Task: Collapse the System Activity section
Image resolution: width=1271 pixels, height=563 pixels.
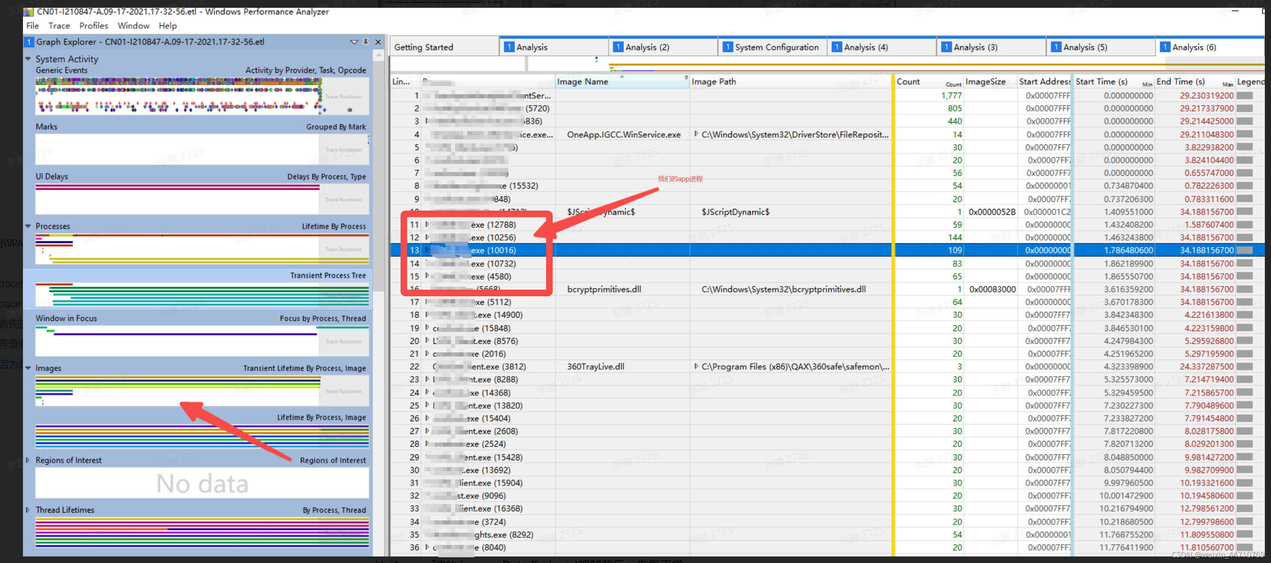Action: (28, 59)
